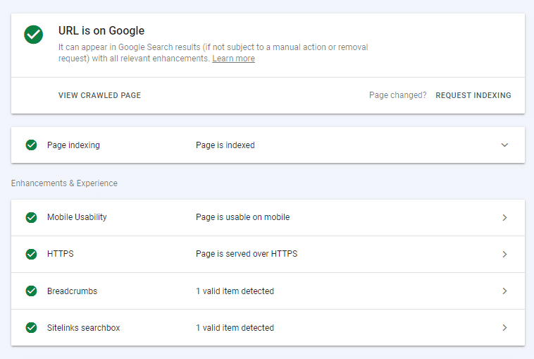Select the Mobile Usability row label
The width and height of the screenshot is (534, 359).
pyautogui.click(x=77, y=217)
